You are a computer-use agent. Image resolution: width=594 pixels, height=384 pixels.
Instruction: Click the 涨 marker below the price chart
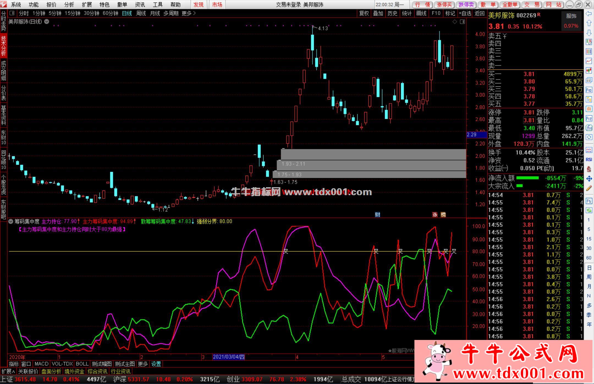pyautogui.click(x=435, y=215)
